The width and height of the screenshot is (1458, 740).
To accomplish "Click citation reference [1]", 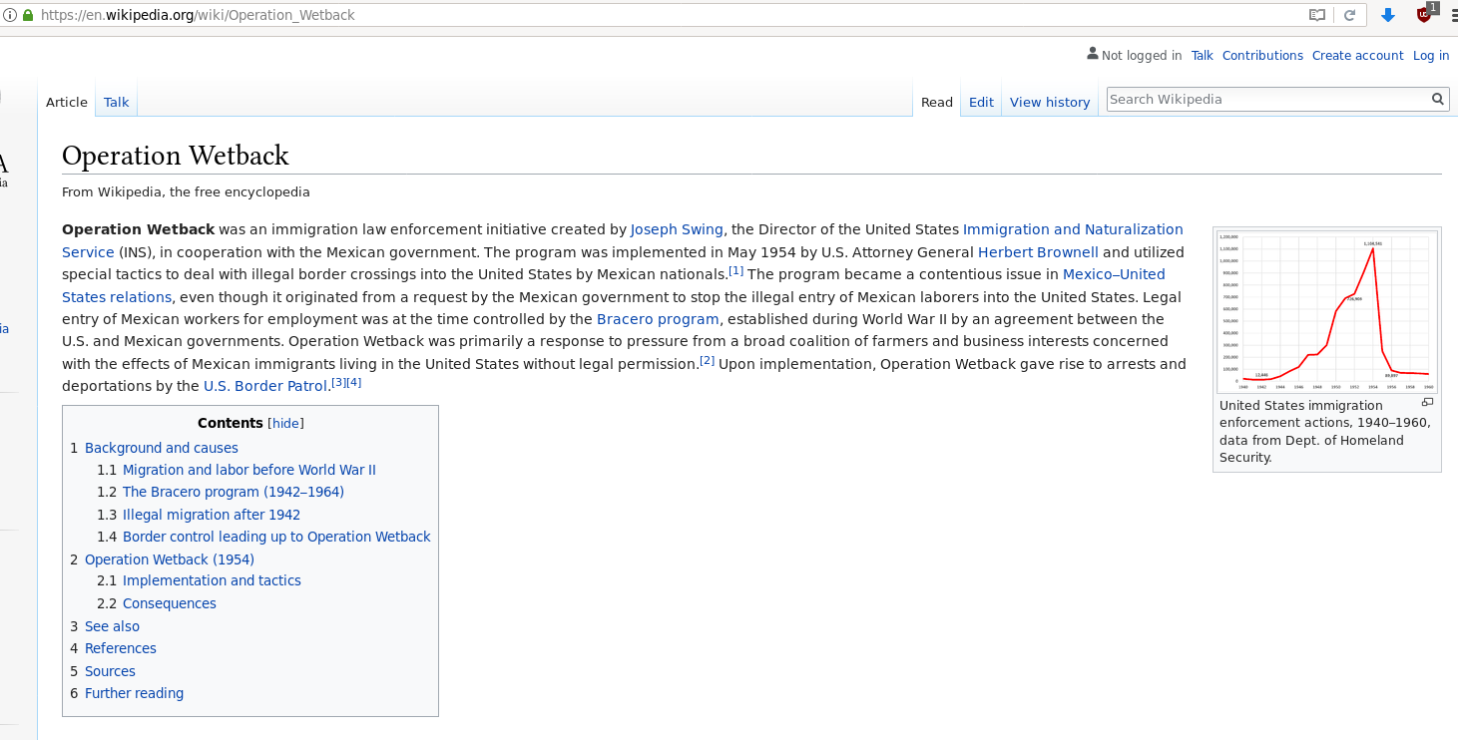I will pos(736,270).
